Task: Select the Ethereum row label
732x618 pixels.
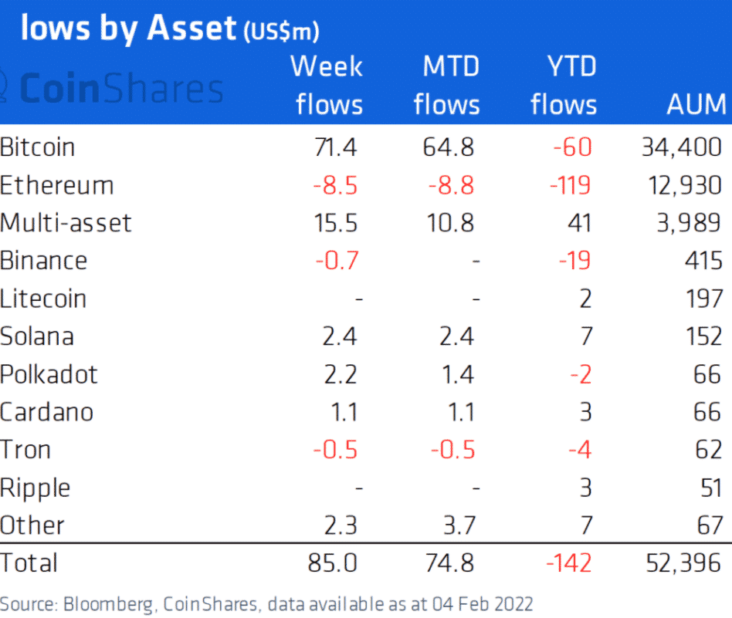Action: pyautogui.click(x=57, y=185)
